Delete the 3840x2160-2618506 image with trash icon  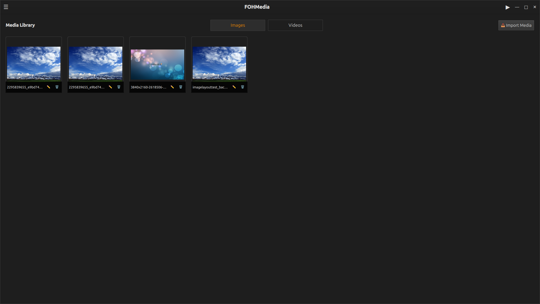(181, 87)
